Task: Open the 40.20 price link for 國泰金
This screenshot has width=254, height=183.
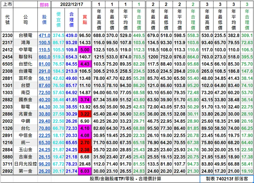Action: pyautogui.click(x=44, y=100)
